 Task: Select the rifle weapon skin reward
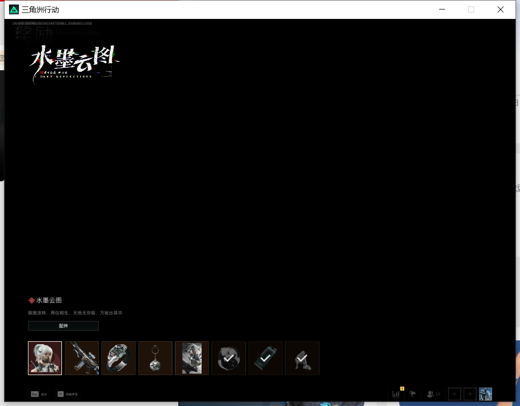pos(82,358)
